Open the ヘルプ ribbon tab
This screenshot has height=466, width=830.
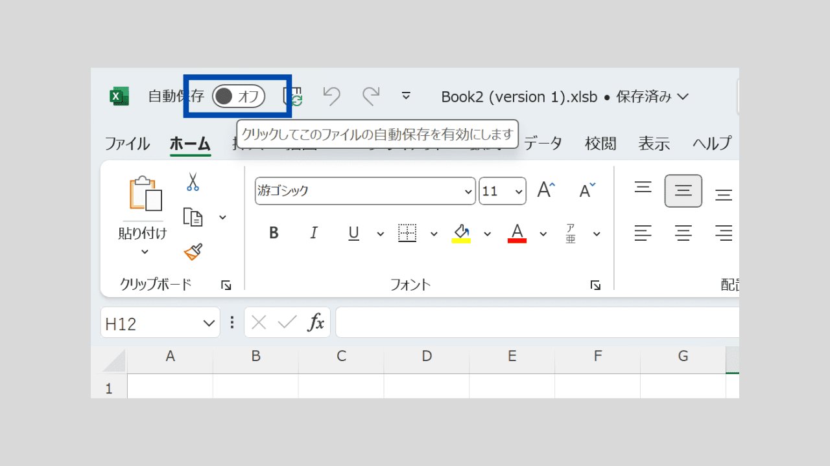point(712,143)
